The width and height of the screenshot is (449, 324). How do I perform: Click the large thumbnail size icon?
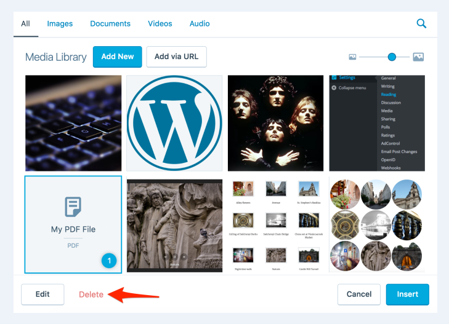point(418,57)
